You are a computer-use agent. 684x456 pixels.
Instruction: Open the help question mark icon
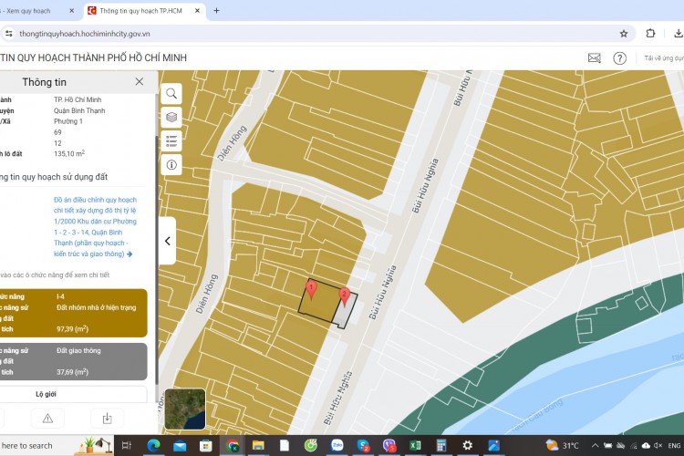tap(620, 57)
